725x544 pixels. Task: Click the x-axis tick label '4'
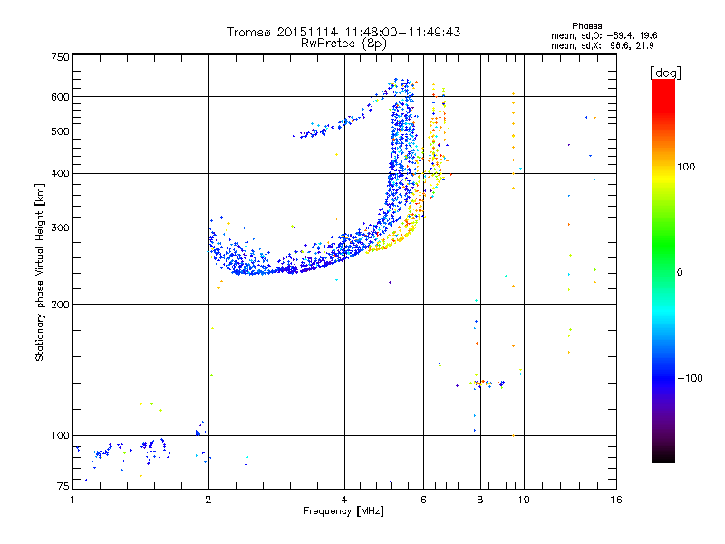coord(344,500)
